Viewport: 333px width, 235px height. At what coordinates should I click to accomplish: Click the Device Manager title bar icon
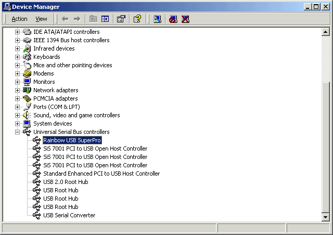point(7,7)
